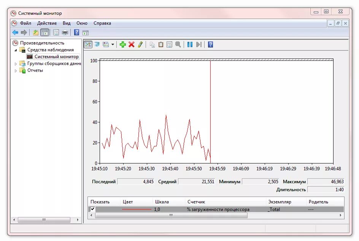Click the Средний value field 21,551

(197, 181)
